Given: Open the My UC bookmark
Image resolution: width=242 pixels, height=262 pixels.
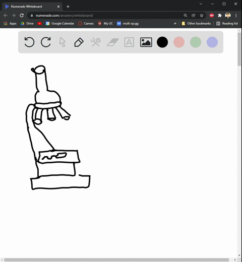Looking at the screenshot, I should tap(105, 24).
